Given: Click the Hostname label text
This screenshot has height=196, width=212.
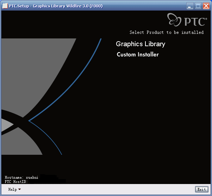Looking at the screenshot, I should [x=14, y=177].
